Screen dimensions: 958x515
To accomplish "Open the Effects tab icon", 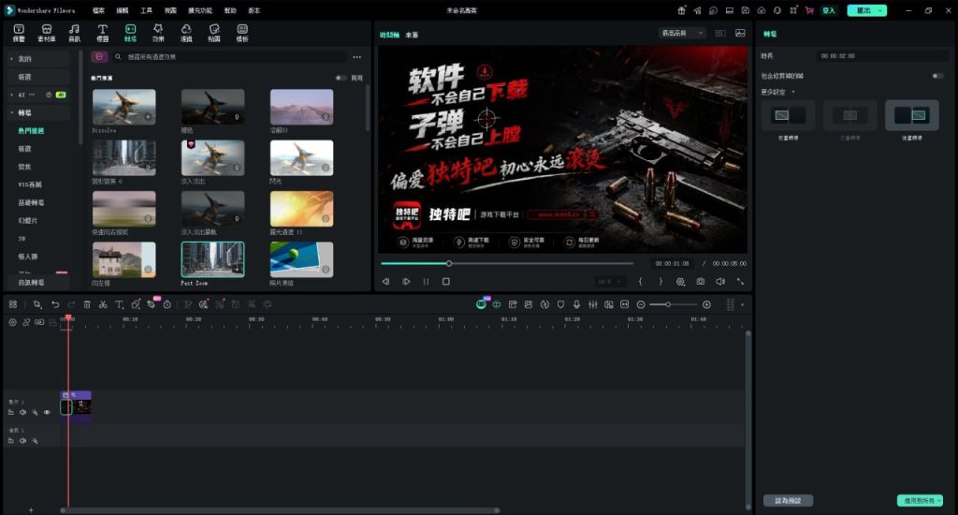I will click(x=158, y=33).
